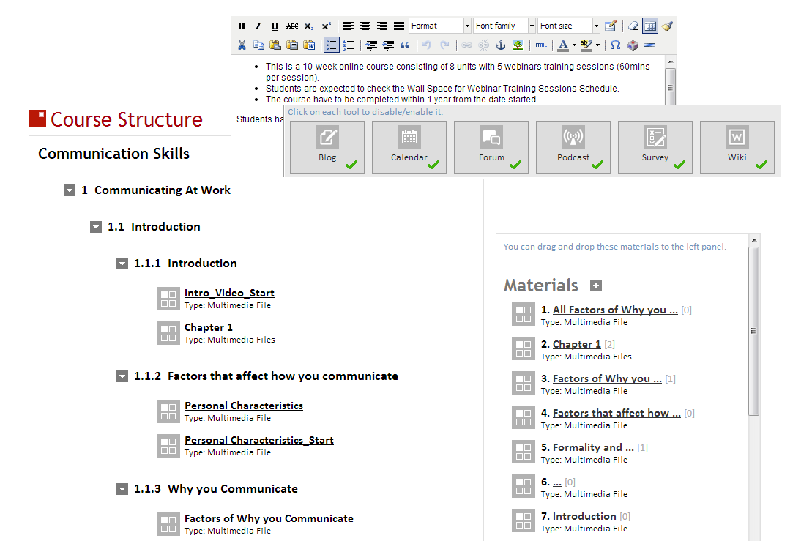812x541 pixels.
Task: Center-align the editor text
Action: [x=365, y=26]
